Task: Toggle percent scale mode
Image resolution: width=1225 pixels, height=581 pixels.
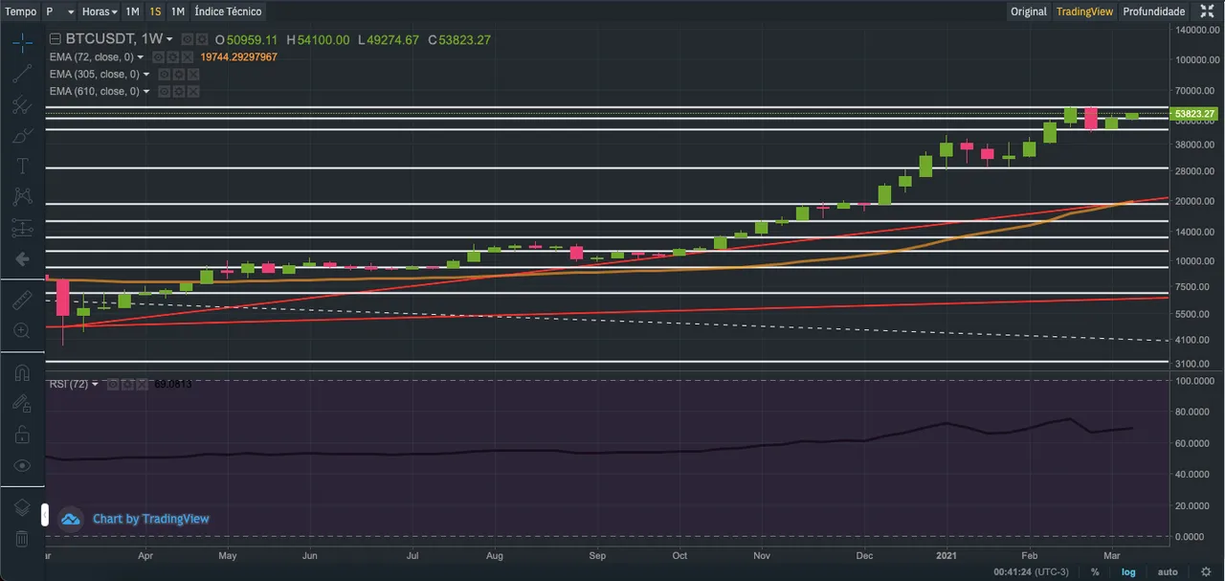Action: (x=1095, y=571)
